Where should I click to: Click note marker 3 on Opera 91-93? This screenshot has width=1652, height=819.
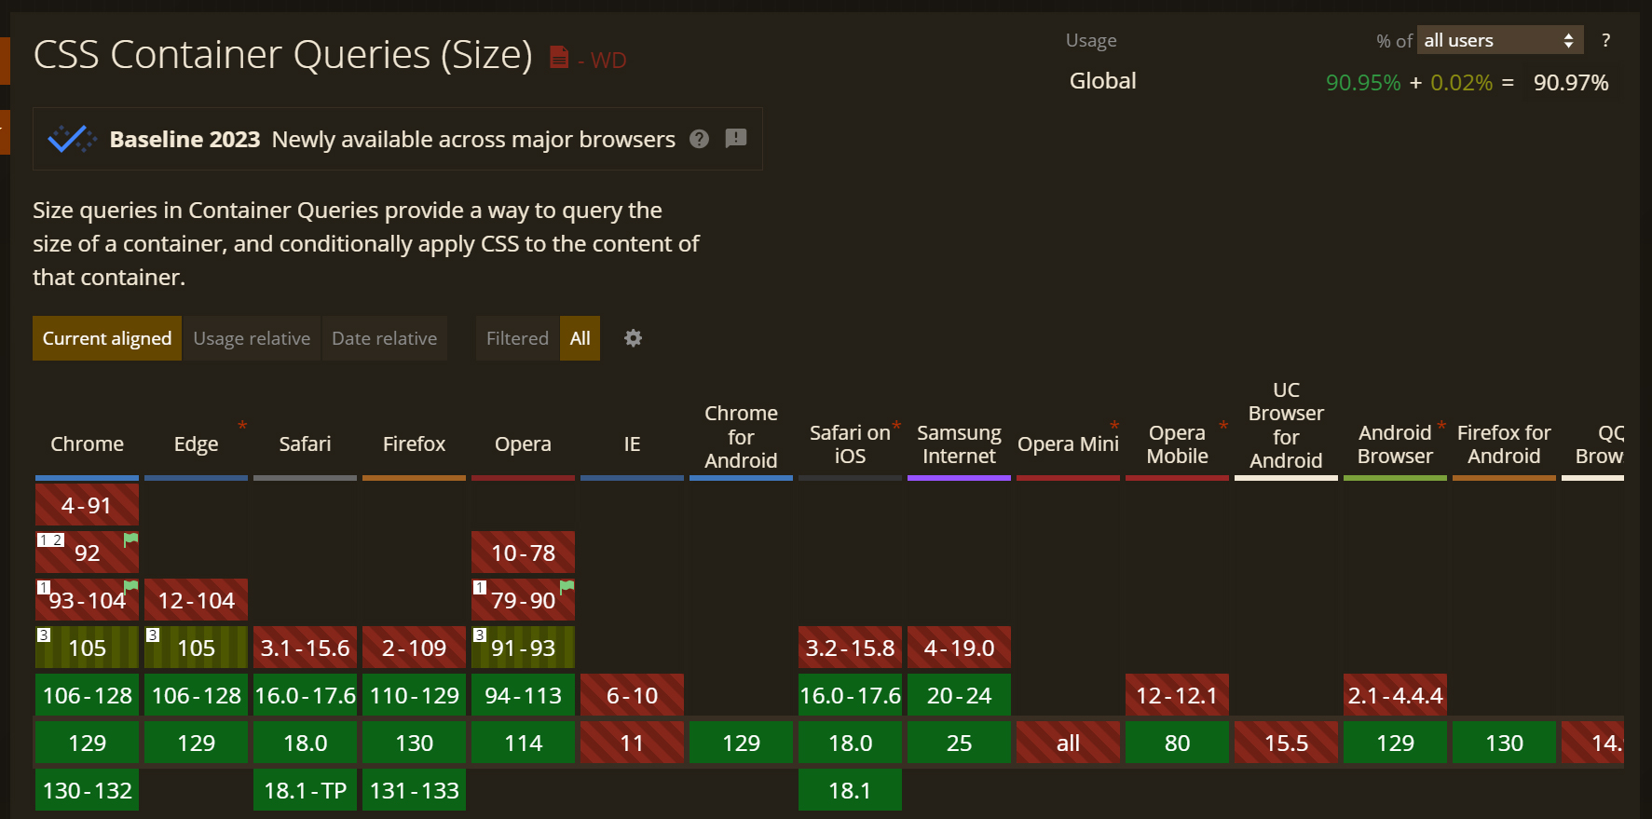(x=480, y=635)
